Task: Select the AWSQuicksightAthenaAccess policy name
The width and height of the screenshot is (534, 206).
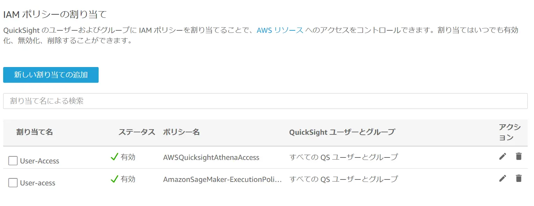Action: click(x=211, y=157)
